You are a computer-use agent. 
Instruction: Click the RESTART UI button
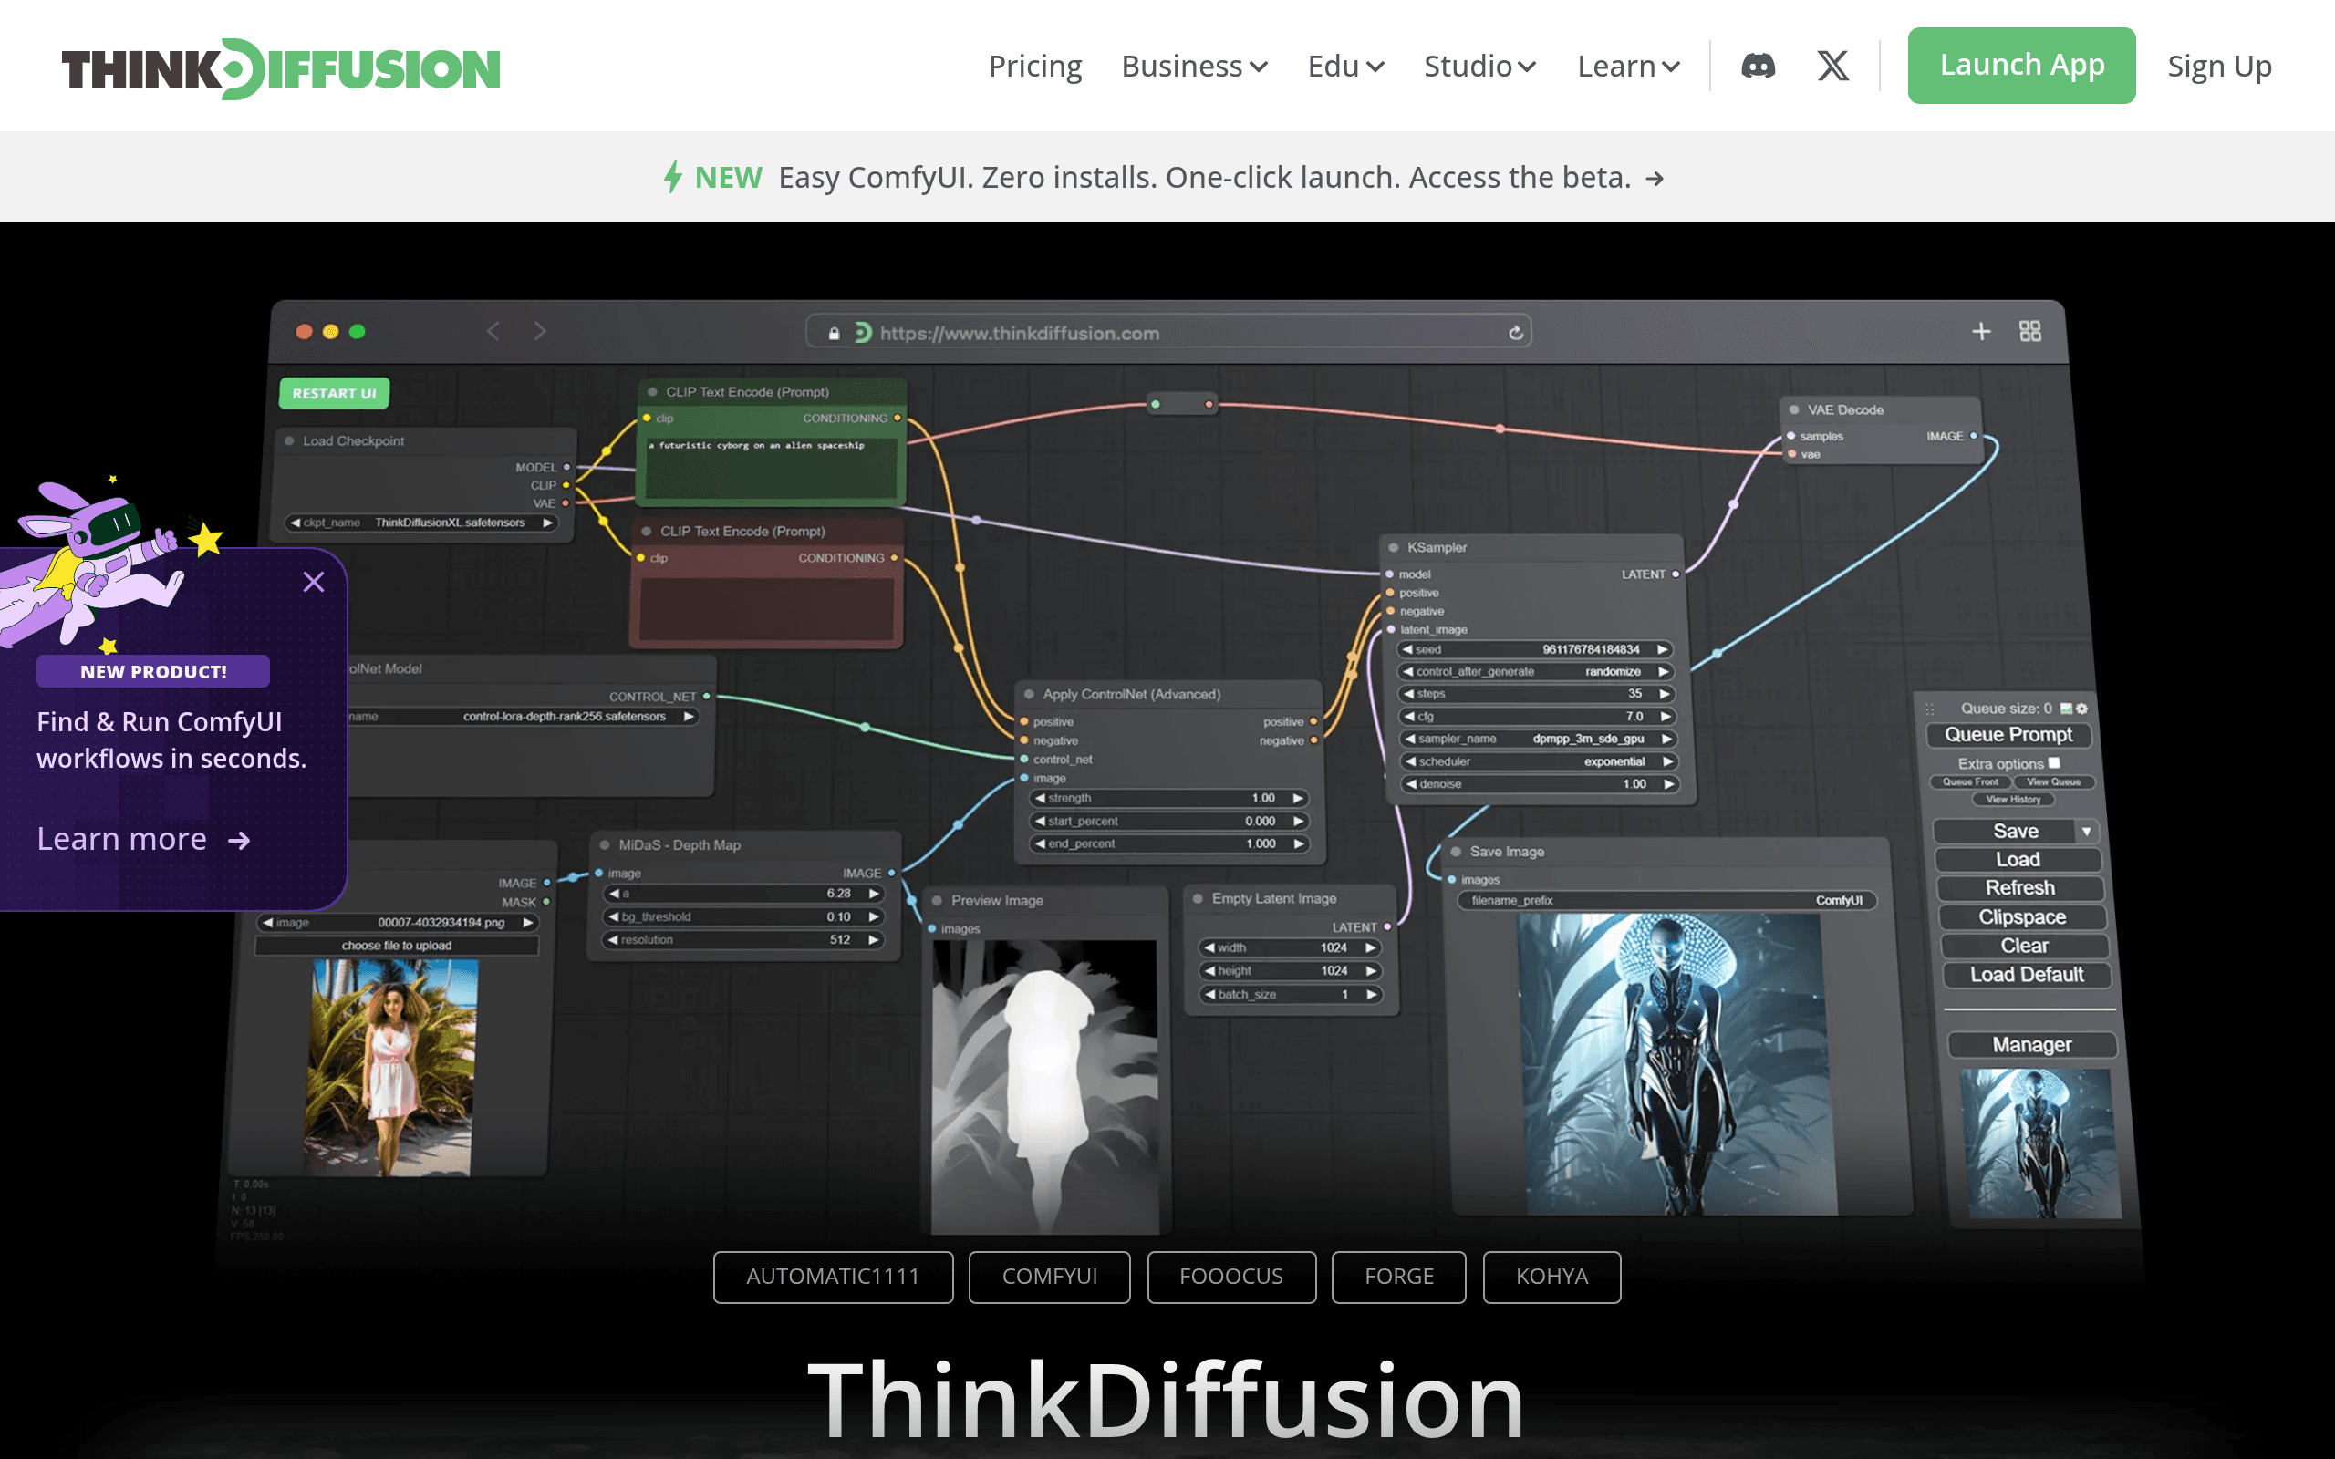point(335,393)
